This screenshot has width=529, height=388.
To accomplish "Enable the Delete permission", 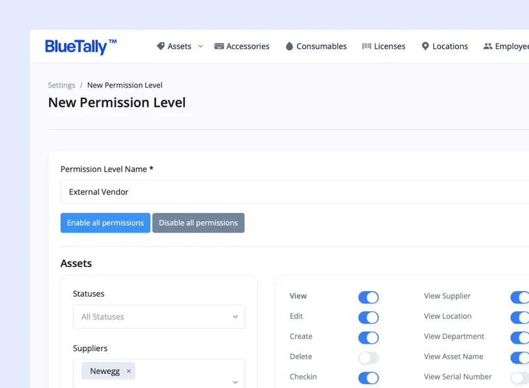I will pyautogui.click(x=368, y=358).
